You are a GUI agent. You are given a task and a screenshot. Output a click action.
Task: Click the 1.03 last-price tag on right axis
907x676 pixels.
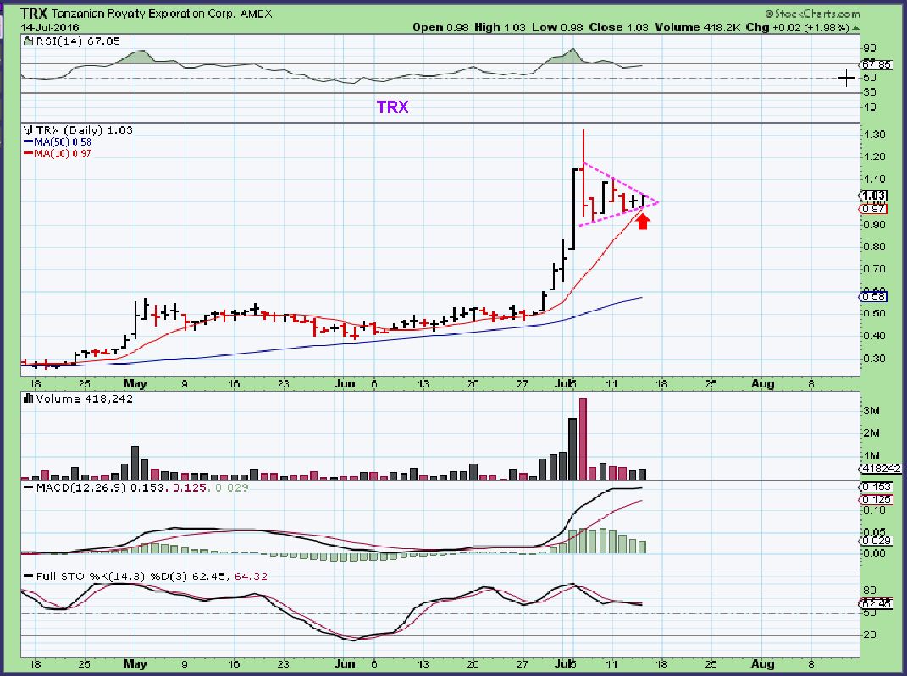tap(873, 196)
